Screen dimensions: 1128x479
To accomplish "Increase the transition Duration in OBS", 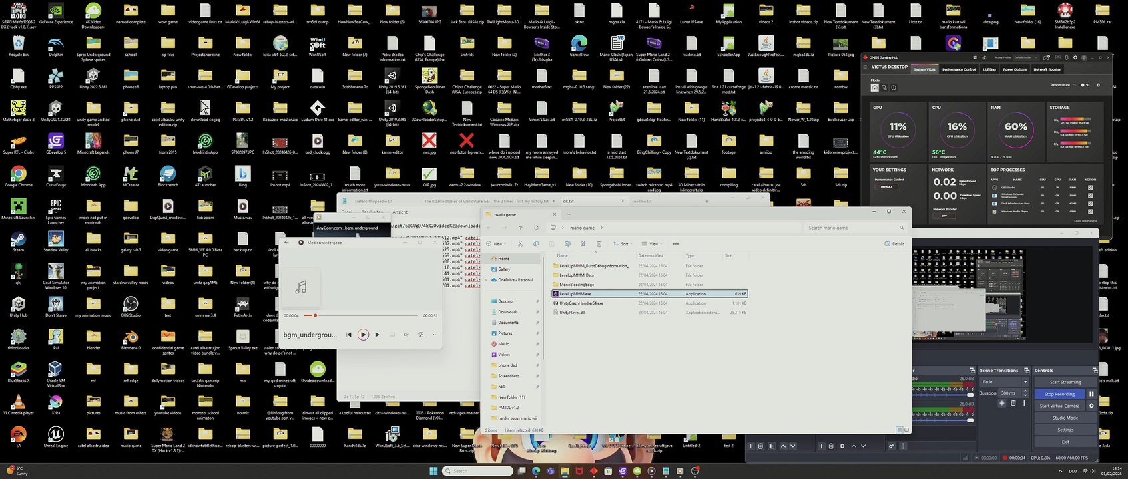I will tap(1025, 391).
